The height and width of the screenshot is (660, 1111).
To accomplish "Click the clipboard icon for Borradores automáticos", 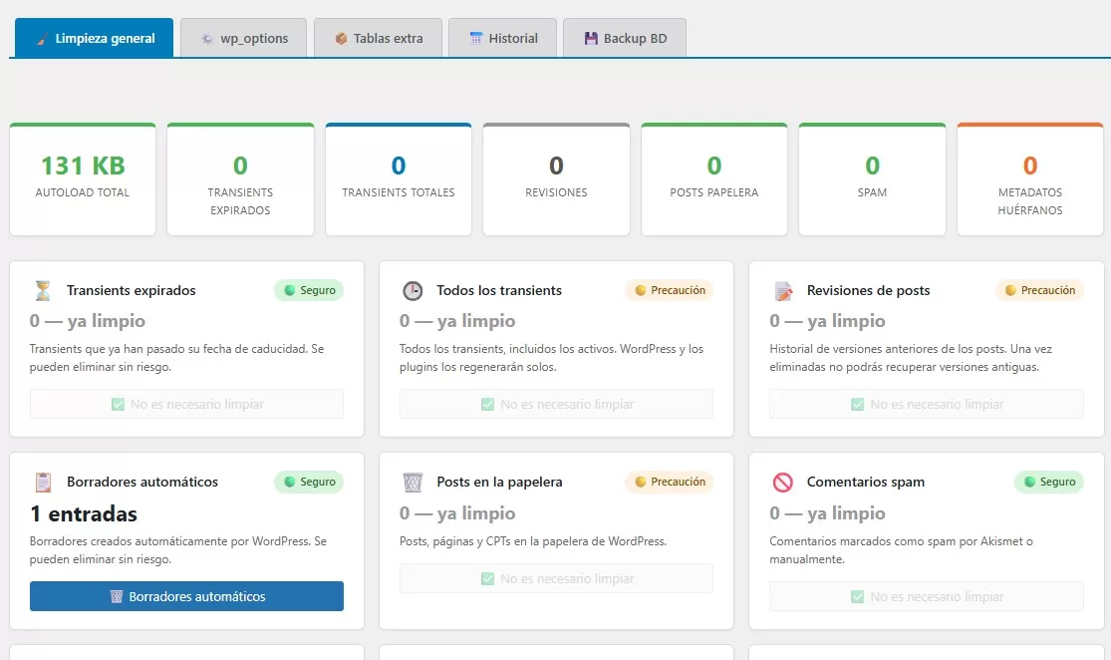I will tap(43, 483).
